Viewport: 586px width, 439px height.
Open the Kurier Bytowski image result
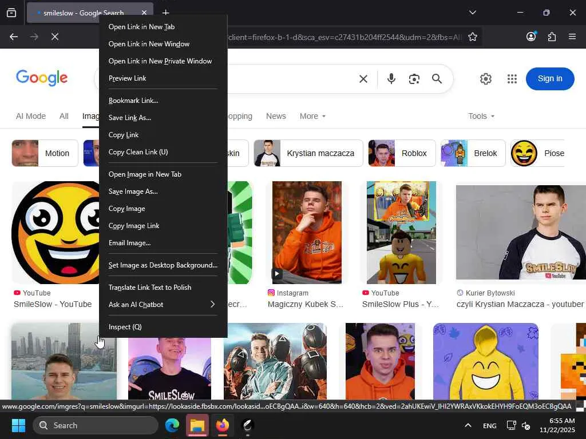(x=521, y=232)
